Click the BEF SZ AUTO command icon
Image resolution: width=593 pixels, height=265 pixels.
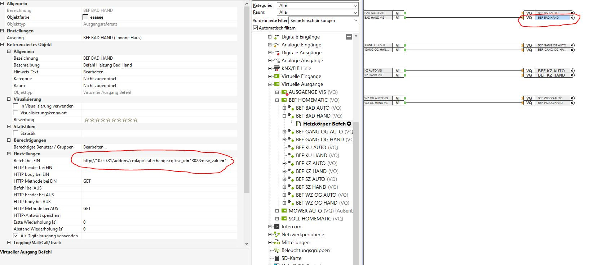tap(291, 179)
